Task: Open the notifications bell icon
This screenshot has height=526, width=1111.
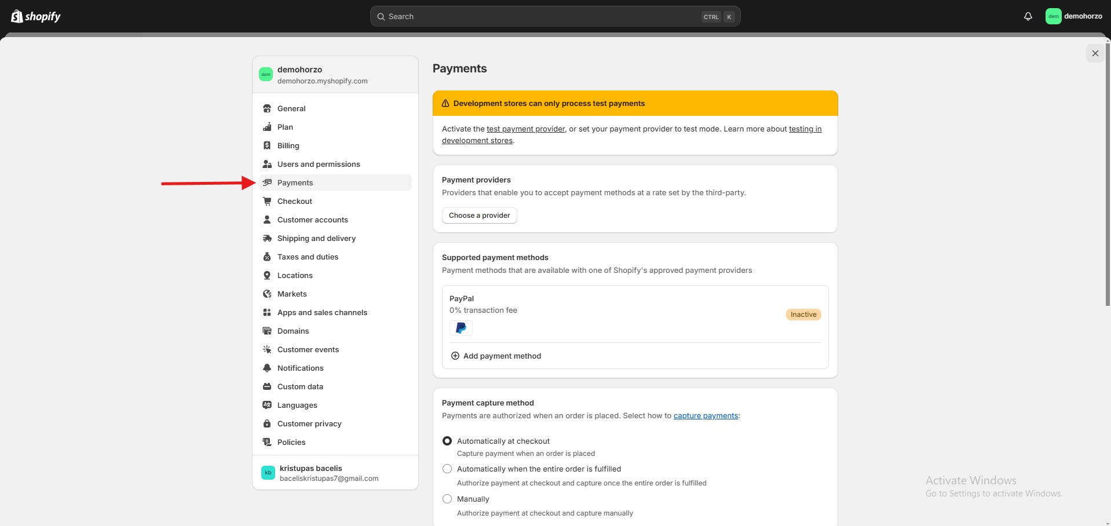Action: [1028, 16]
